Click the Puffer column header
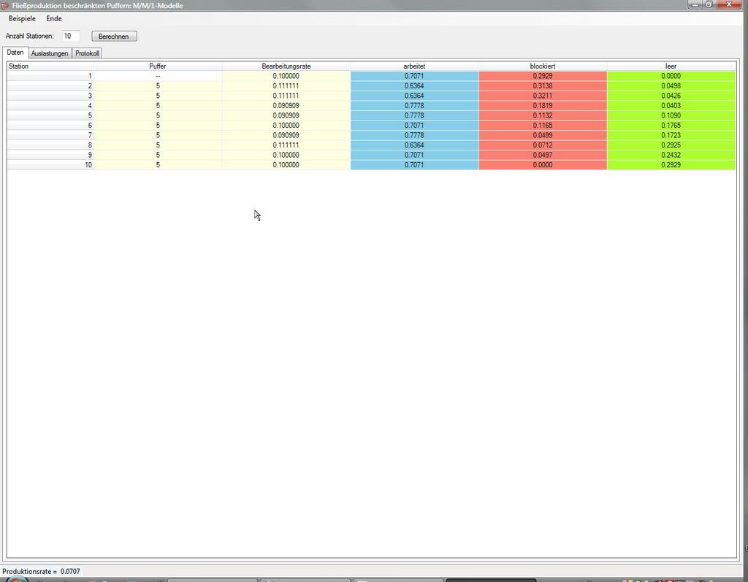Image resolution: width=748 pixels, height=582 pixels. (x=158, y=66)
